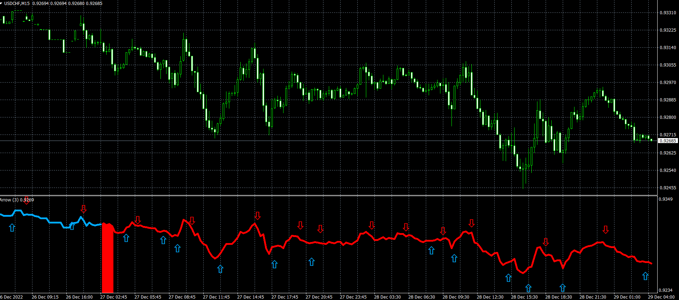The height and width of the screenshot is (300, 679).
Task: Click the 28 Dec 03:30 time label
Action: 388,297
